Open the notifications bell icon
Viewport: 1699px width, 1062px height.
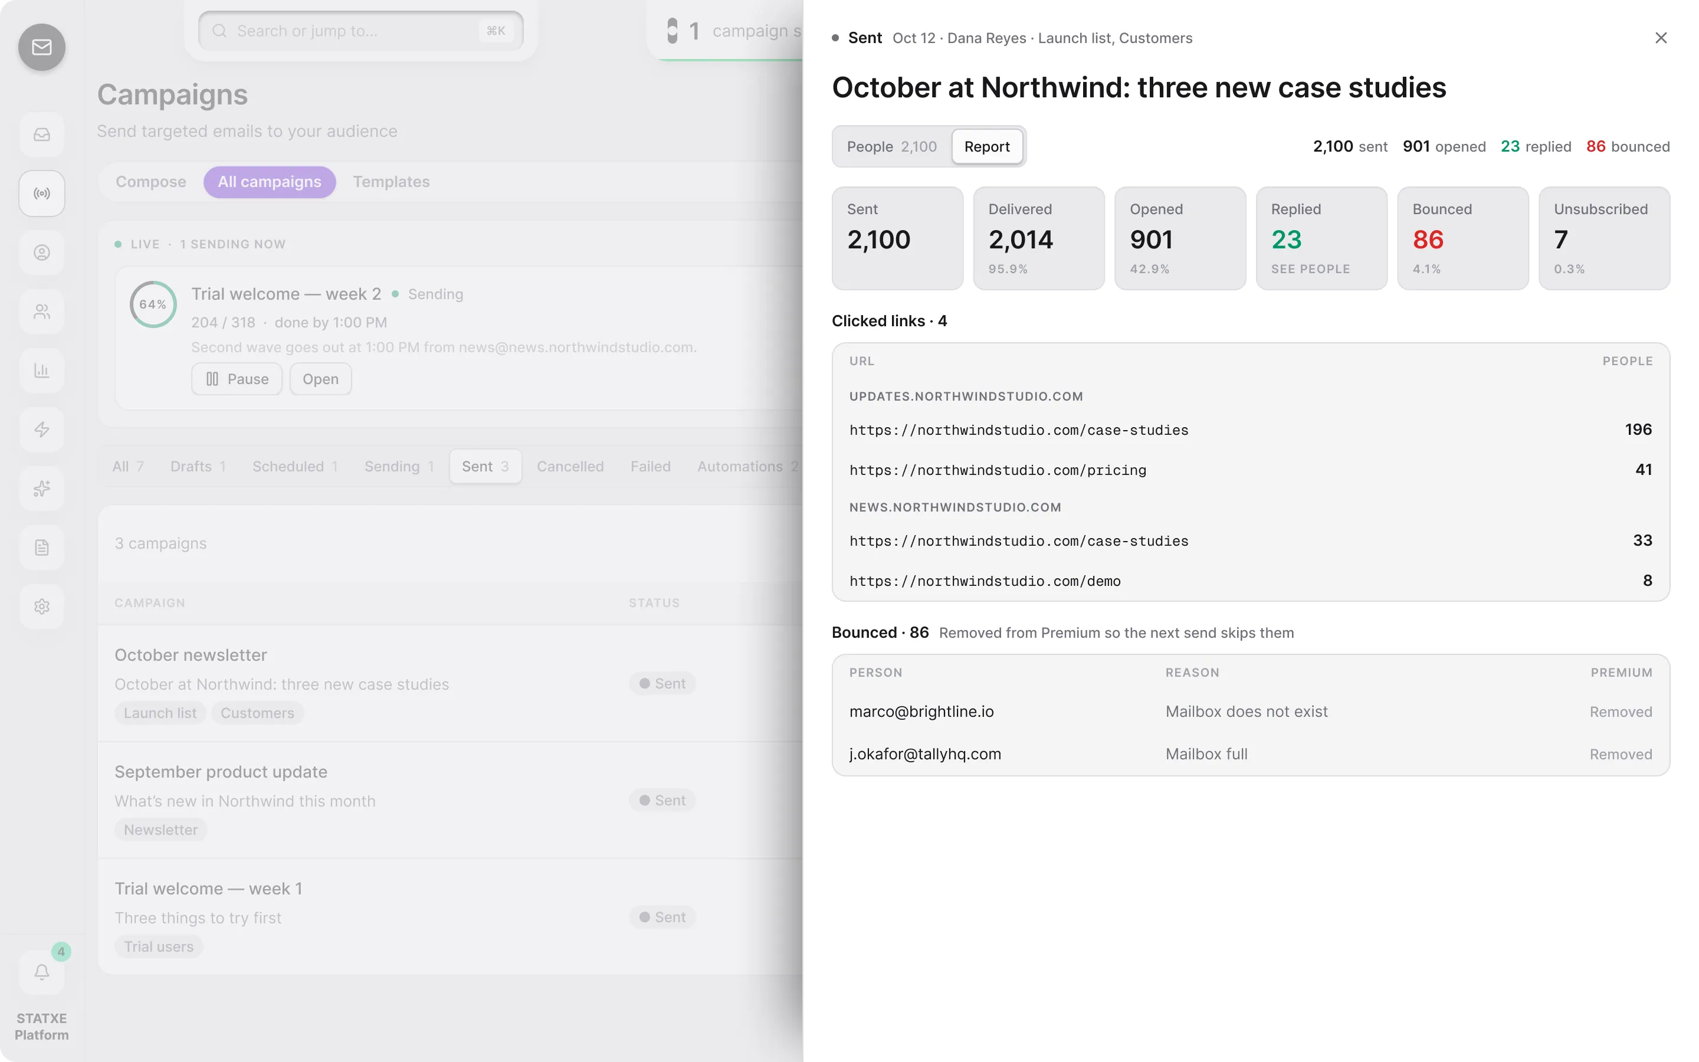[41, 972]
